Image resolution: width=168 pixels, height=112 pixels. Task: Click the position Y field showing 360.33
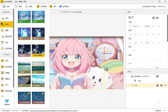coord(147,26)
